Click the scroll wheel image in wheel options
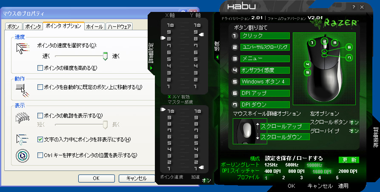This screenshot has width=380, height=192. coord(250,131)
